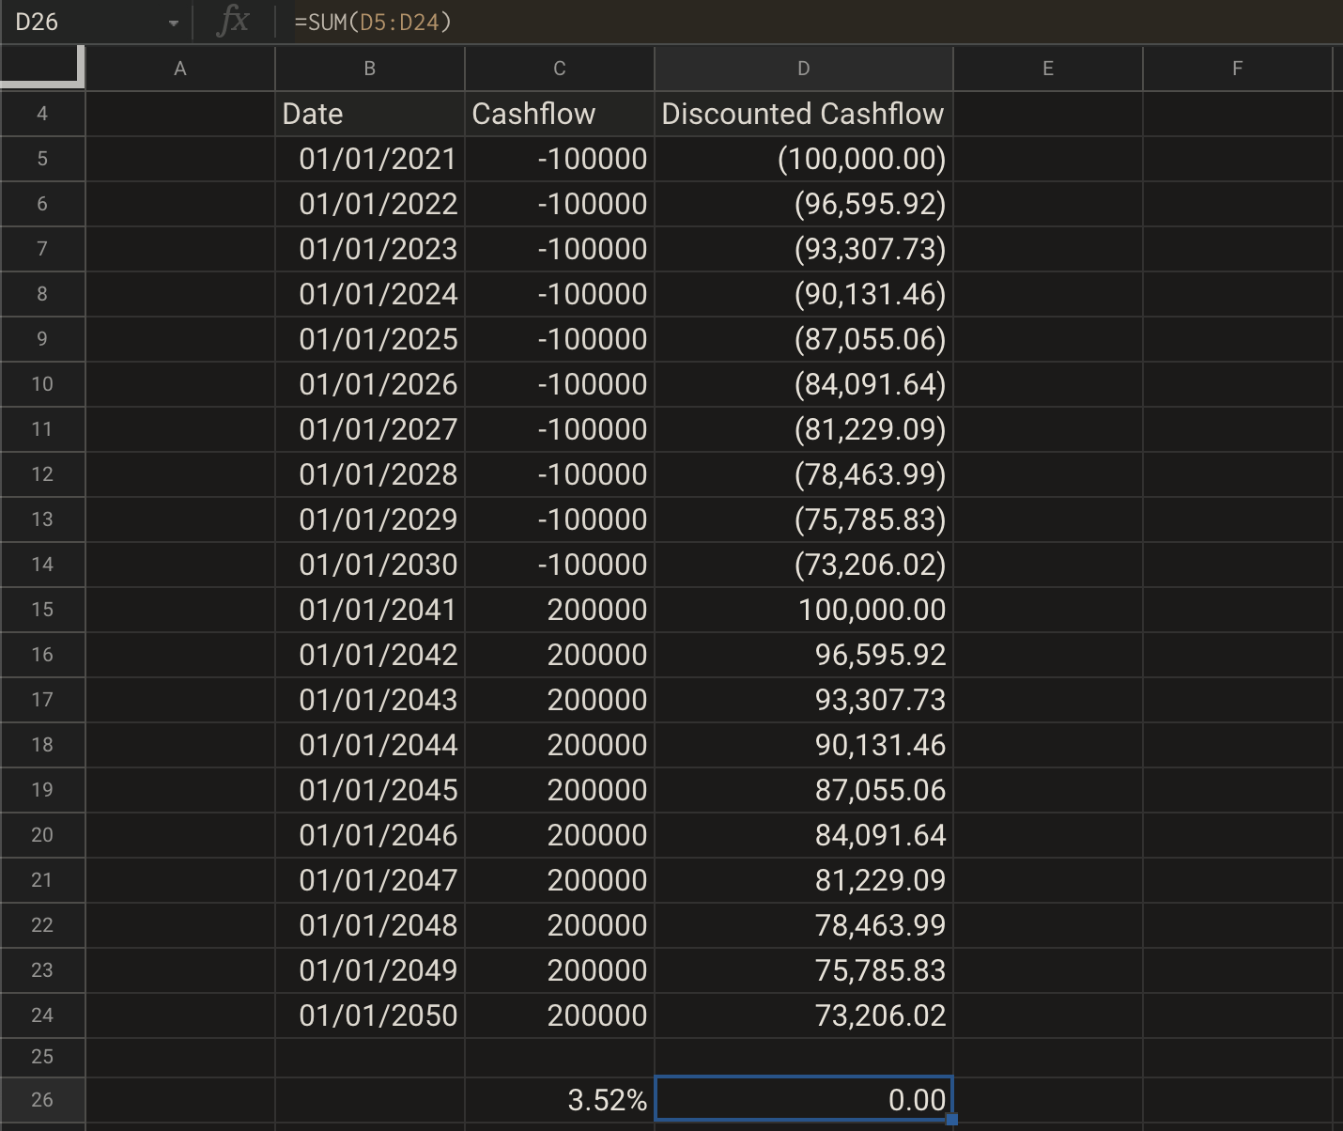Select row 26 header
The height and width of the screenshot is (1131, 1343).
coord(42,1099)
